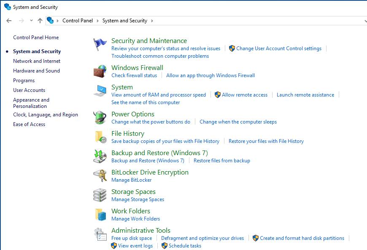Click Manage Storage Spaces link

coord(138,199)
